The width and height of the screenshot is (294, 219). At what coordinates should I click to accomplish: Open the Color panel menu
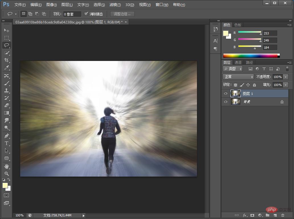point(289,25)
